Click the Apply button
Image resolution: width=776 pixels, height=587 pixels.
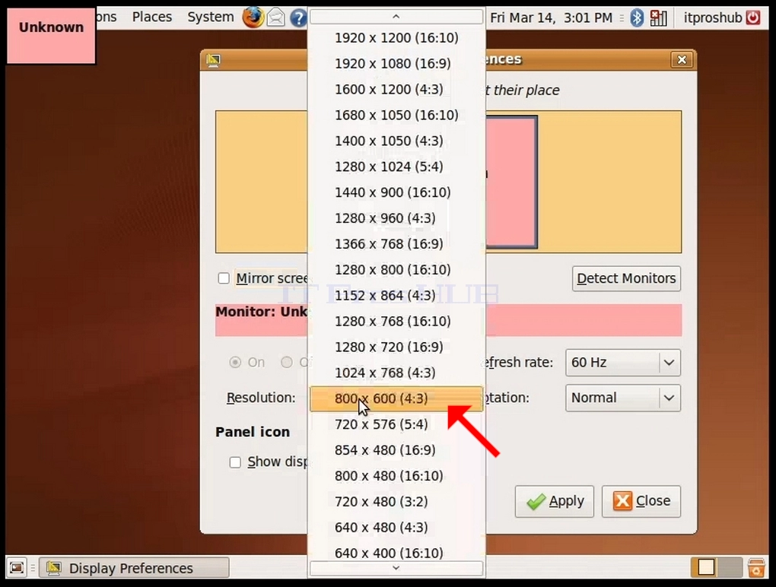[555, 501]
